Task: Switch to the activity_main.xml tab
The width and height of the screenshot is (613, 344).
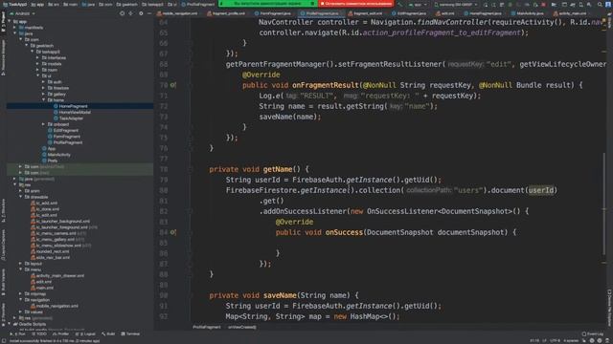Action: pos(570,13)
